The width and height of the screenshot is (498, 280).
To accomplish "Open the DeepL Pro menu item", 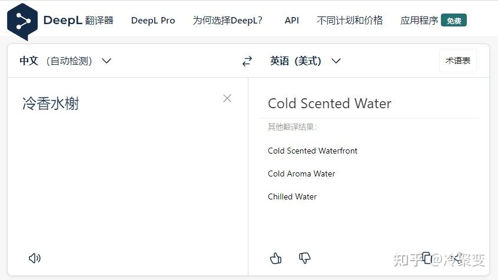I will tap(153, 20).
